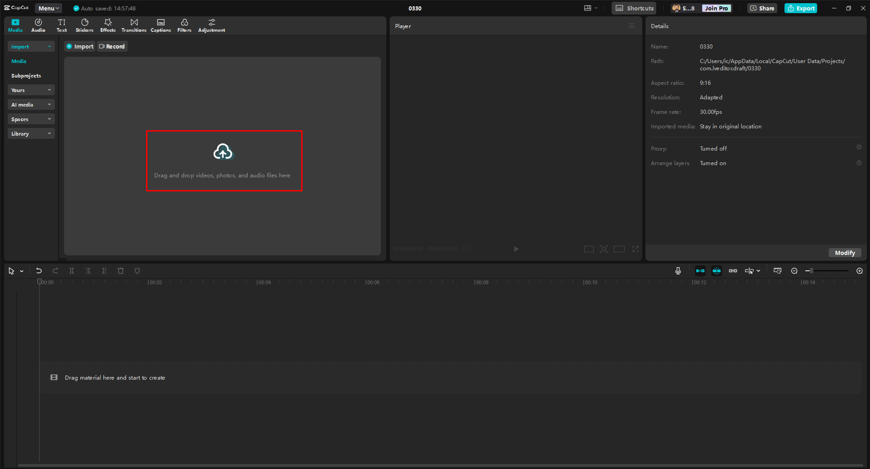Click the timeline zoom-to-fit ruler icon
This screenshot has width=870, height=469.
pos(777,271)
